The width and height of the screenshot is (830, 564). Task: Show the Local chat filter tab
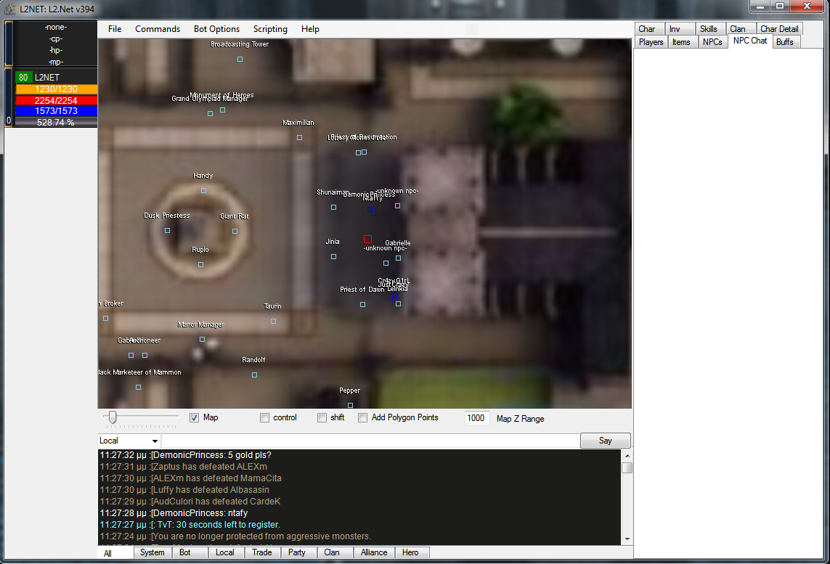tap(224, 552)
